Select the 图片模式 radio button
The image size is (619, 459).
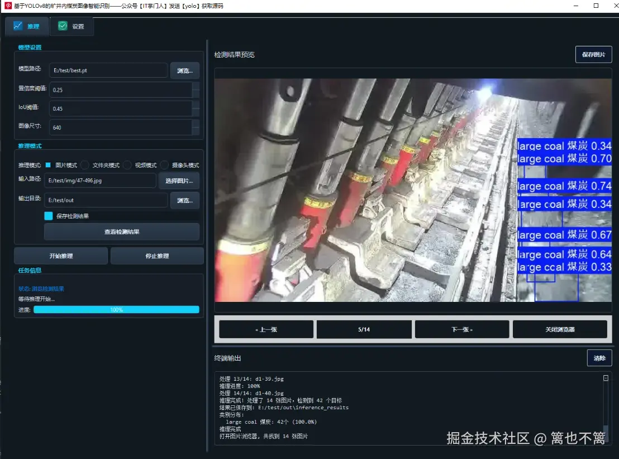[x=48, y=165]
